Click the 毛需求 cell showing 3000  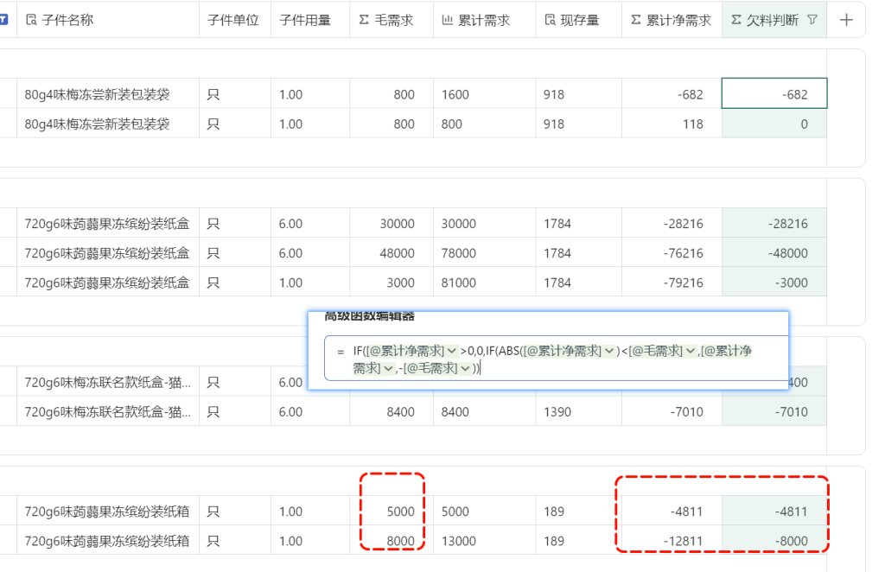click(392, 282)
